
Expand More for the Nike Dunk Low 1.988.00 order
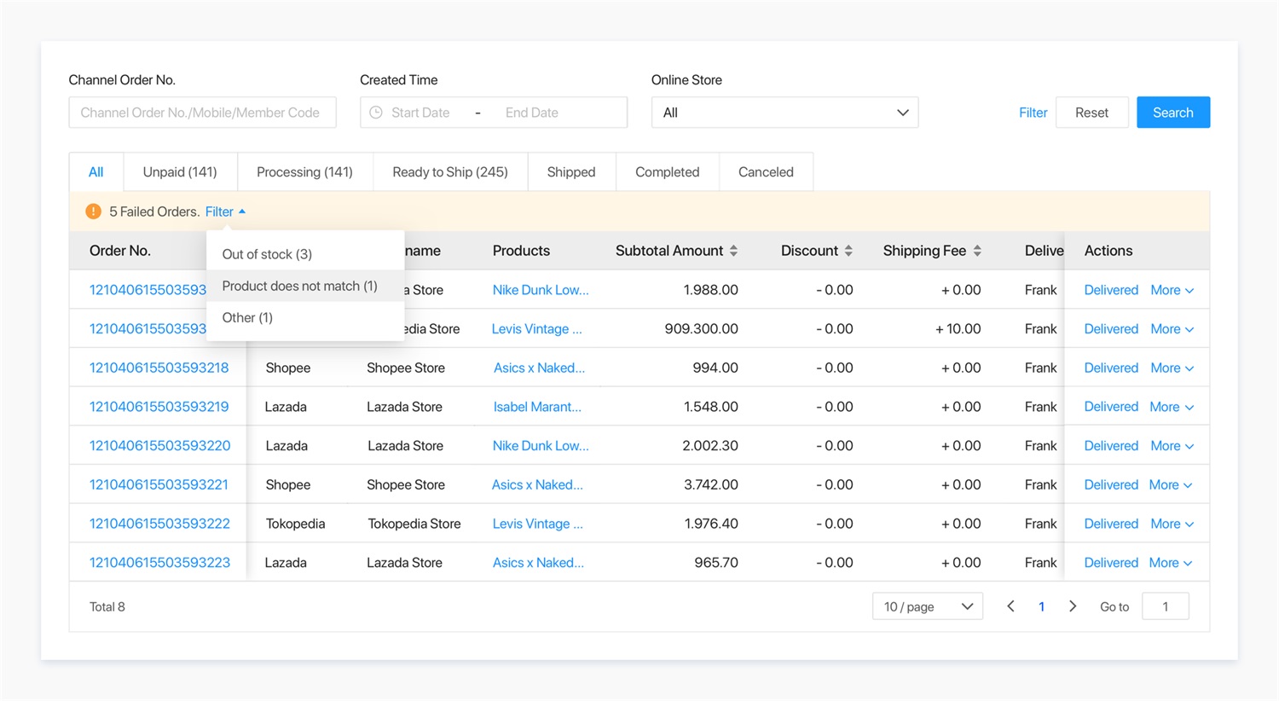(x=1172, y=290)
